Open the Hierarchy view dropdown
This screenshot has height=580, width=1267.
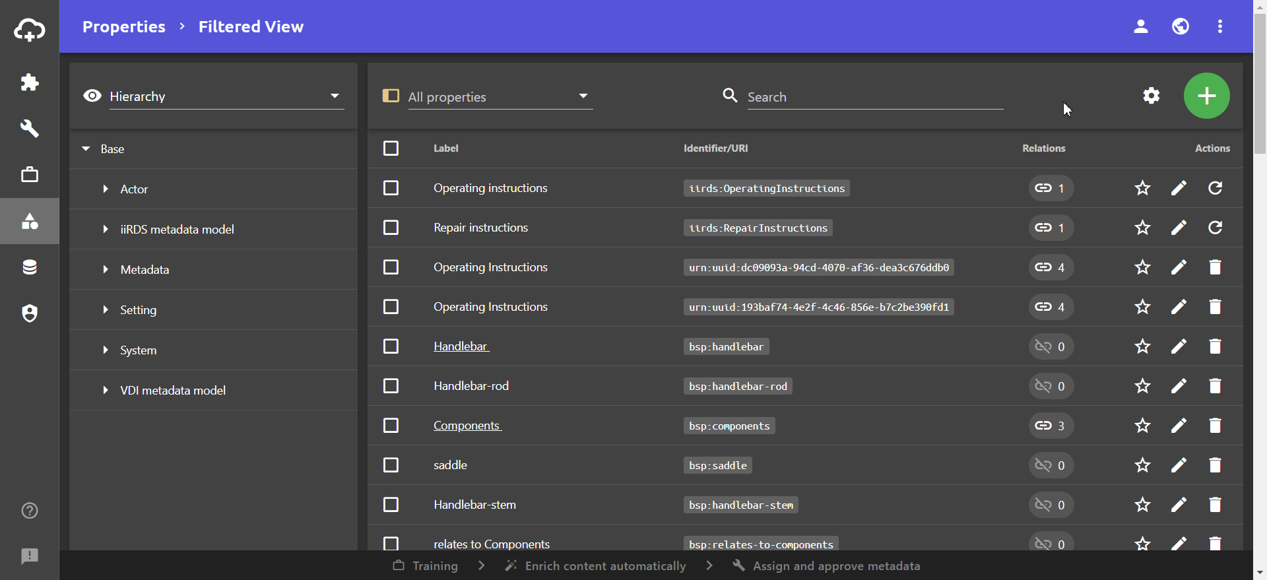(226, 96)
